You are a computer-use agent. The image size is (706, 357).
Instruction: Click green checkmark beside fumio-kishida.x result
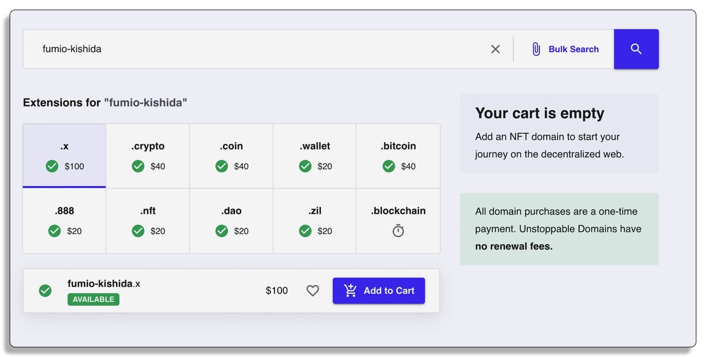pyautogui.click(x=46, y=291)
